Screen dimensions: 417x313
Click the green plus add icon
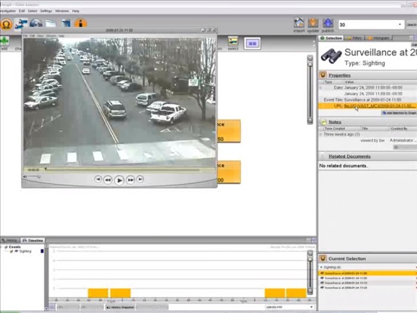point(5,42)
